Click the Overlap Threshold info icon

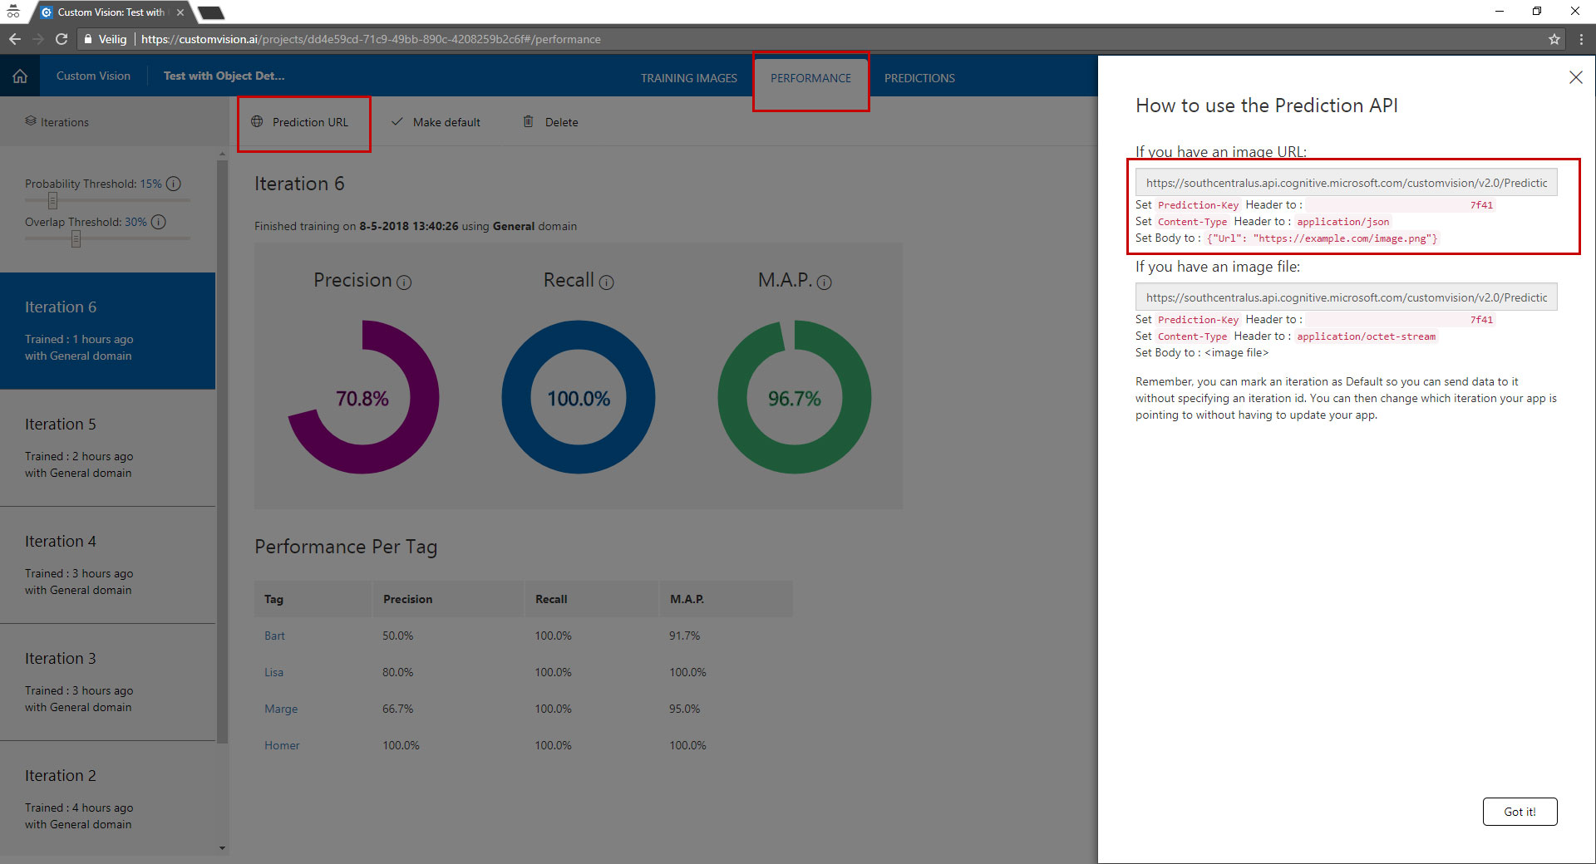[159, 222]
